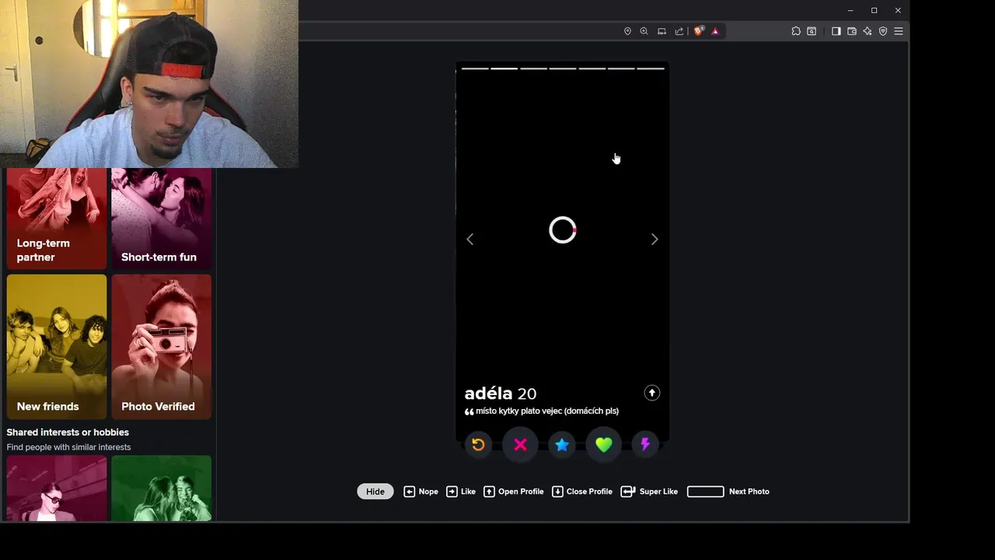Activate Boost with the purple lightning bolt
The image size is (995, 560).
pos(645,445)
